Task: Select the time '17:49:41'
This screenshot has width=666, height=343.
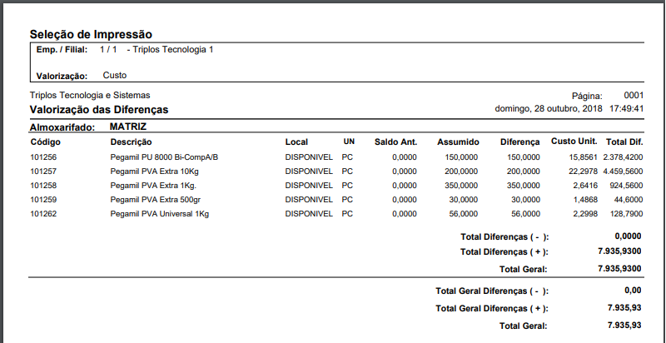Action: 627,109
